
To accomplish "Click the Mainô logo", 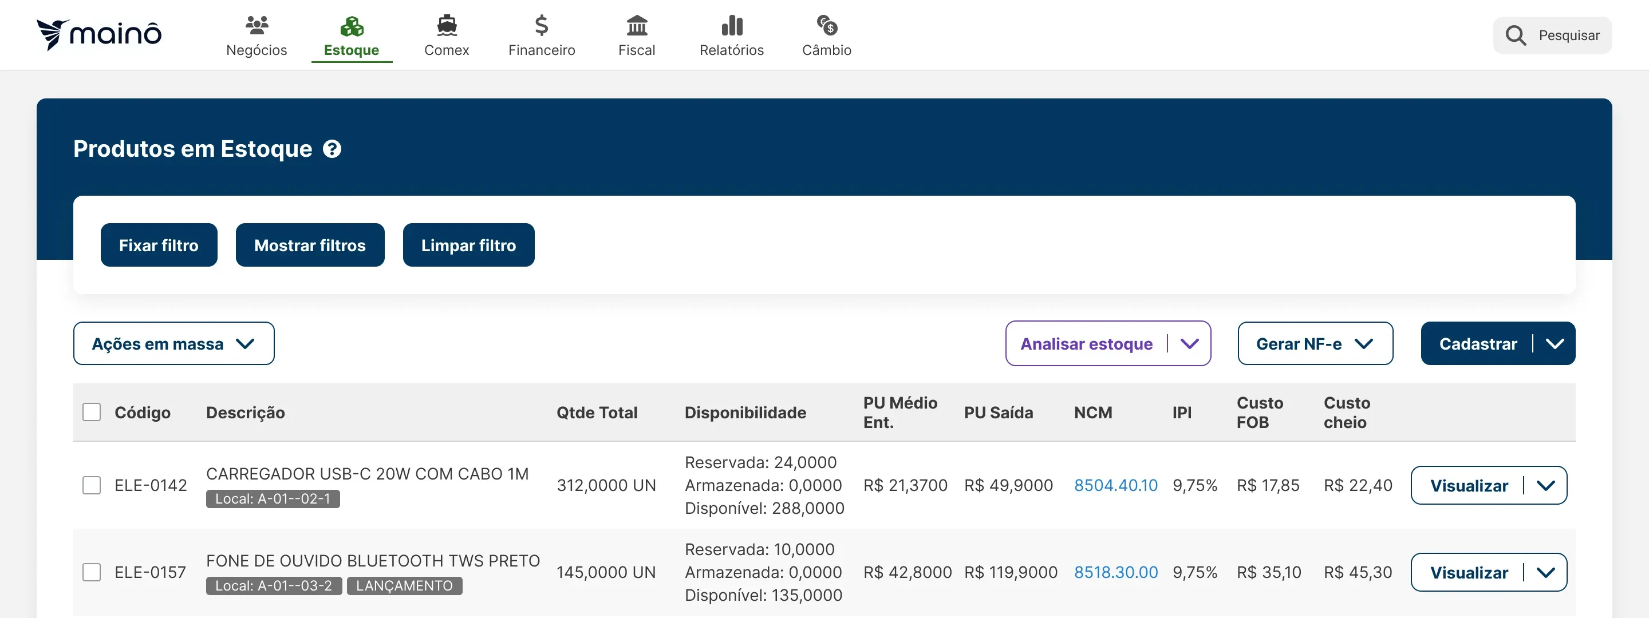I will [99, 34].
